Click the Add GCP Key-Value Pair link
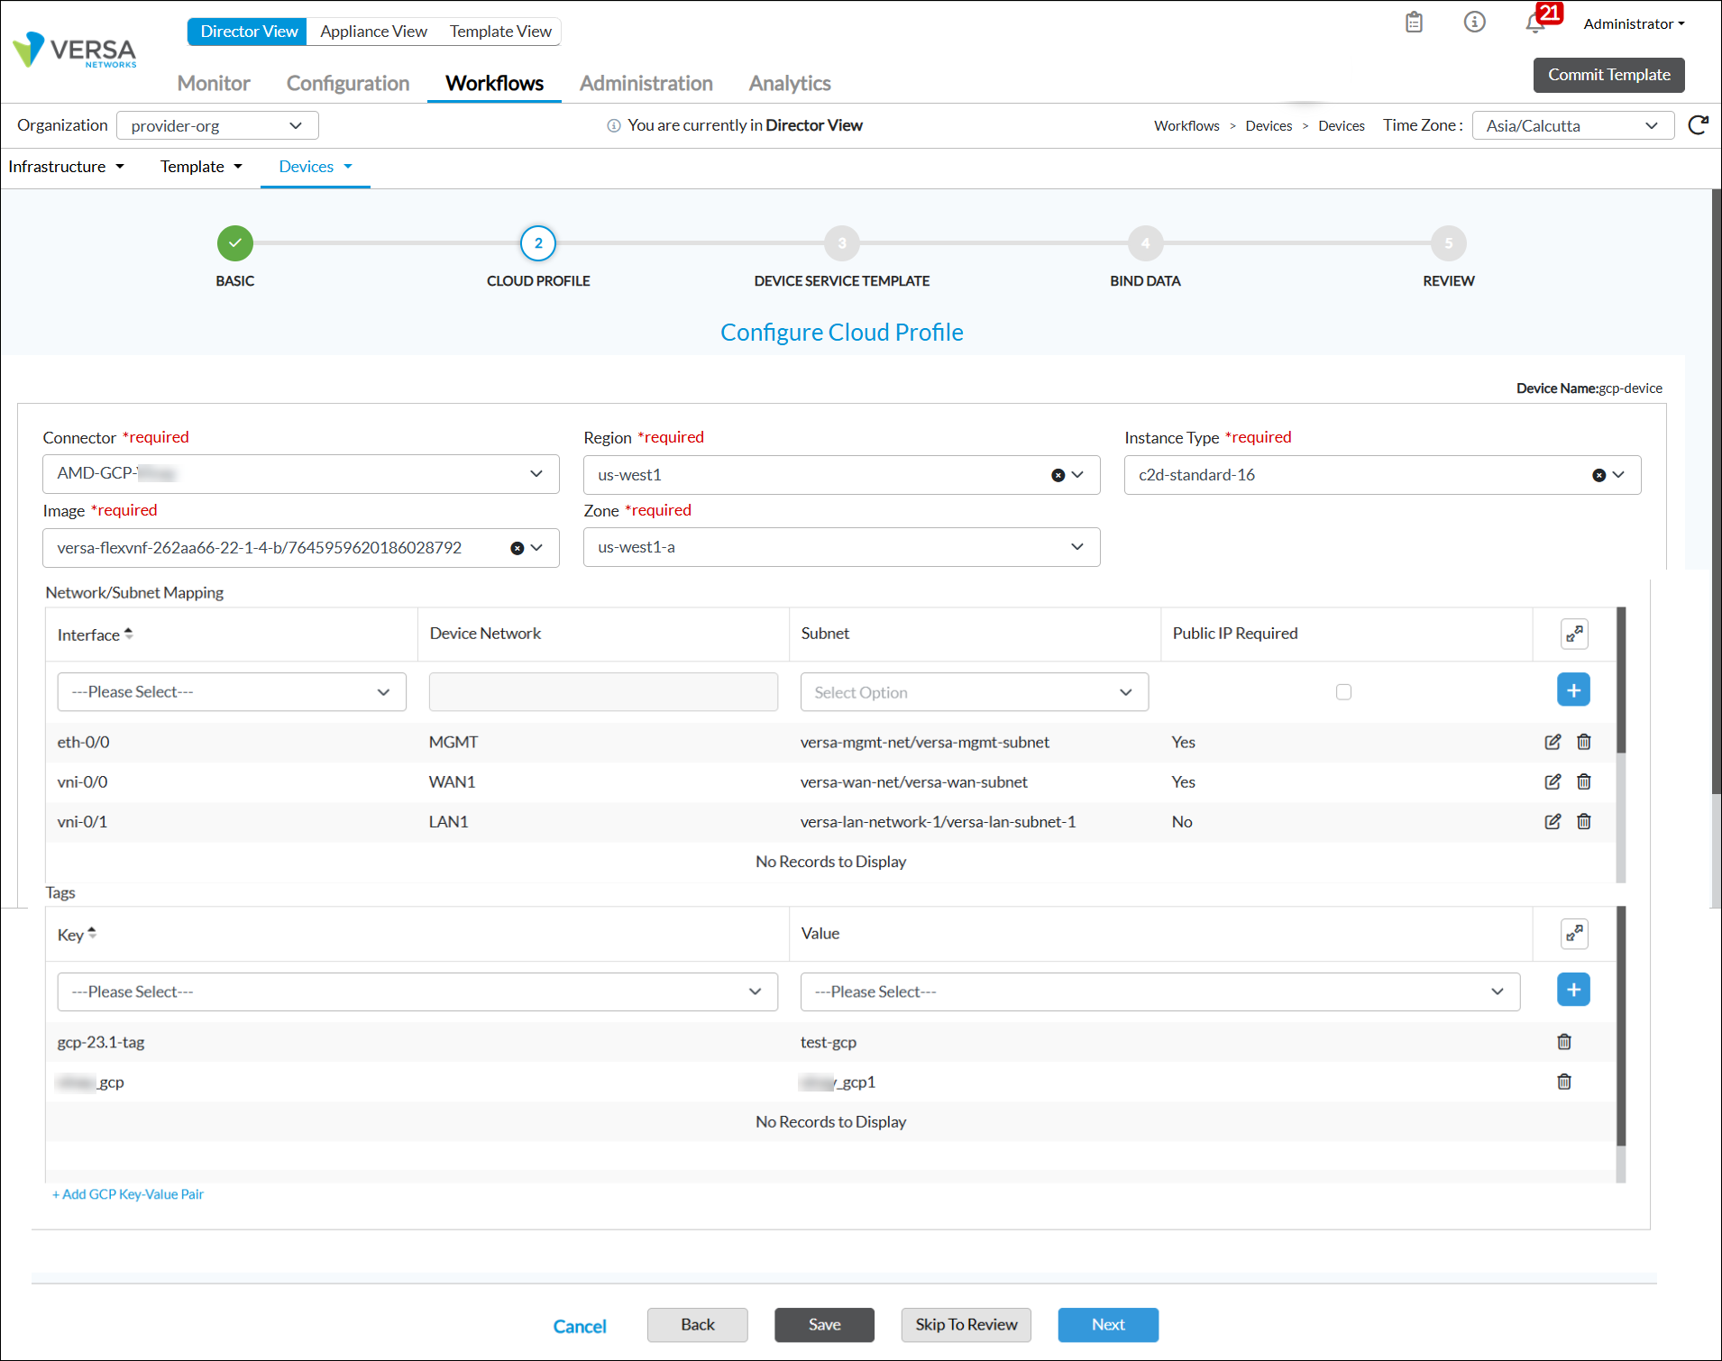Image resolution: width=1722 pixels, height=1361 pixels. [x=128, y=1193]
